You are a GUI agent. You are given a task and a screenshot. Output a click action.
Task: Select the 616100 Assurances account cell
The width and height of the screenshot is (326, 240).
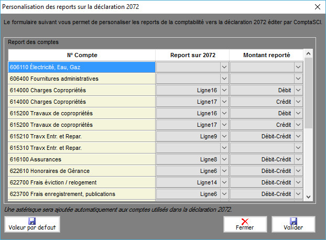(x=82, y=159)
